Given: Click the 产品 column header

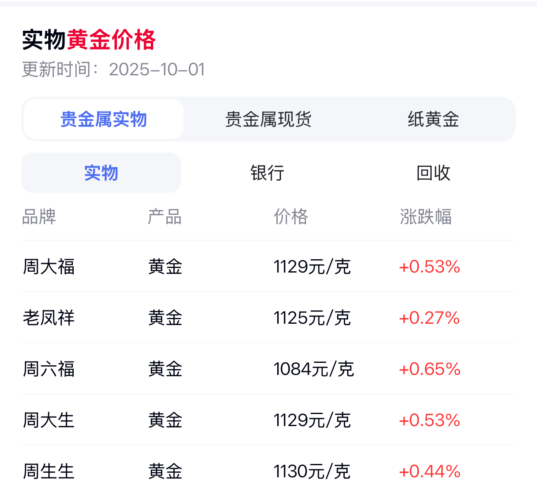Looking at the screenshot, I should pyautogui.click(x=165, y=217).
